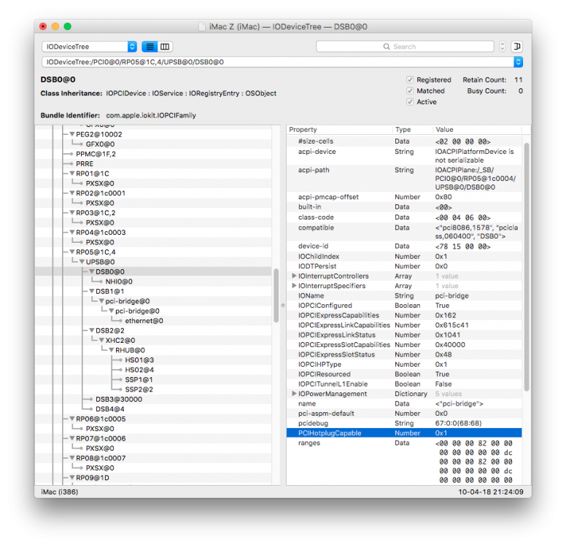This screenshot has width=566, height=547.
Task: Select the HS01@3 tree item
Action: tap(139, 360)
